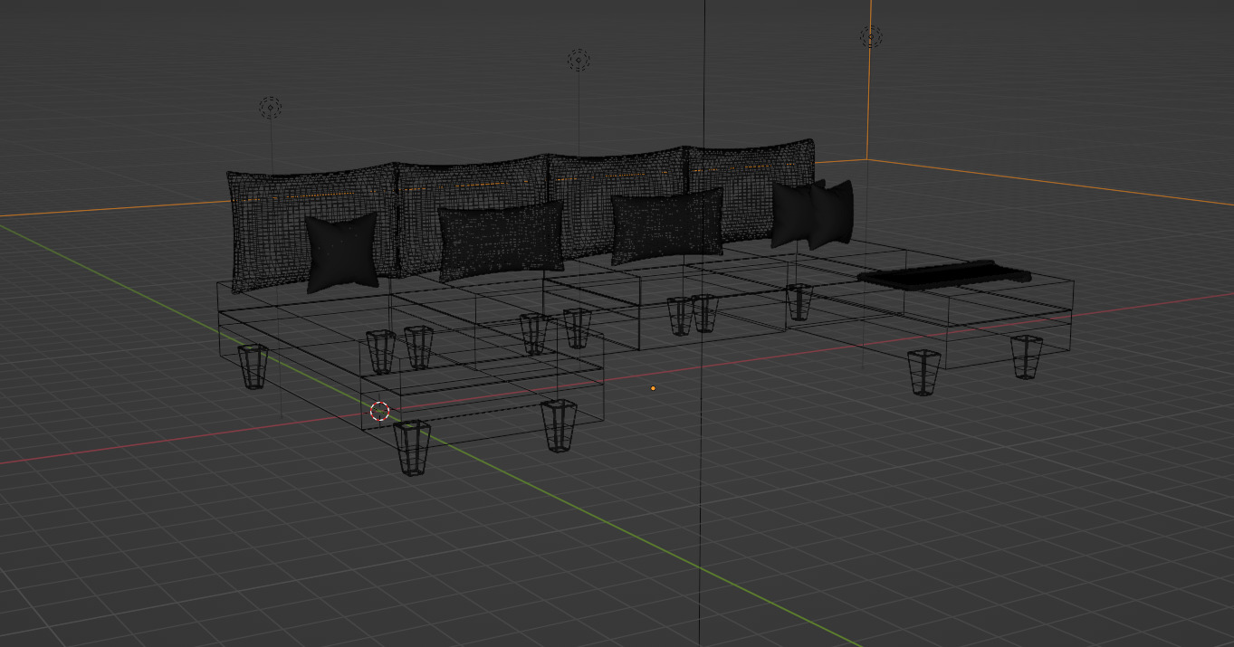Select the center-right rectangular black pillow
1234x647 pixels.
pyautogui.click(x=667, y=227)
